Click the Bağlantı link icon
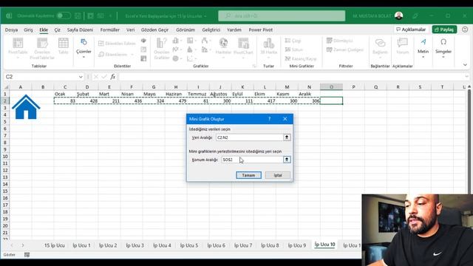The height and width of the screenshot is (266, 473). 380,47
